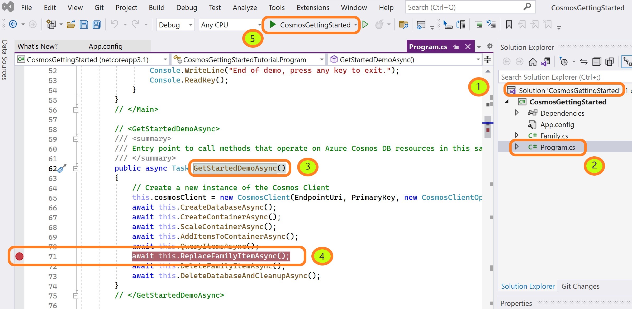
Task: Click Collapse All icon in Solution Explorer
Action: 597,62
